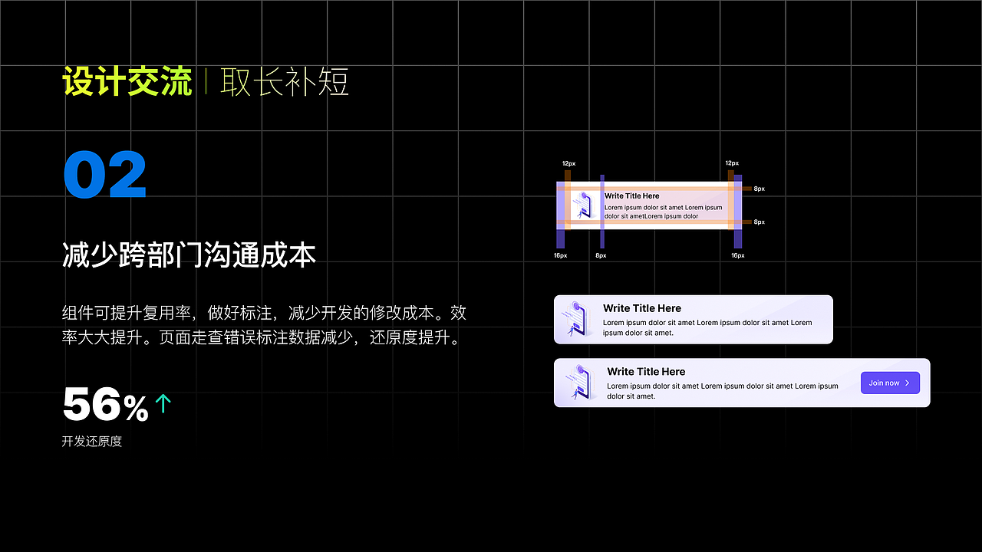Click the Join now button
Image resolution: width=982 pixels, height=552 pixels.
[x=890, y=383]
